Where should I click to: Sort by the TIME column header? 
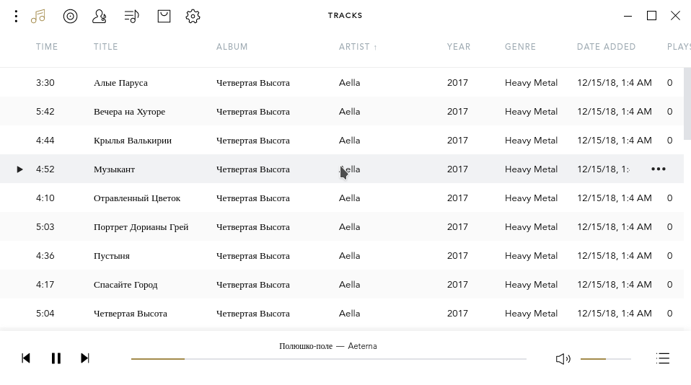pyautogui.click(x=47, y=47)
